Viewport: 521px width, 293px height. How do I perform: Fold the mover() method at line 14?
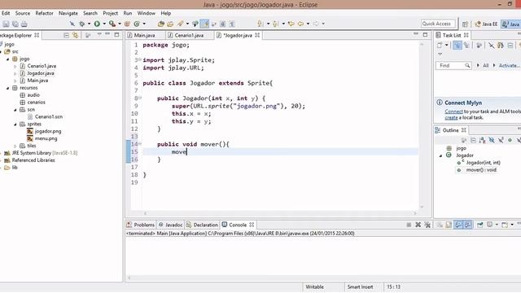coord(140,144)
